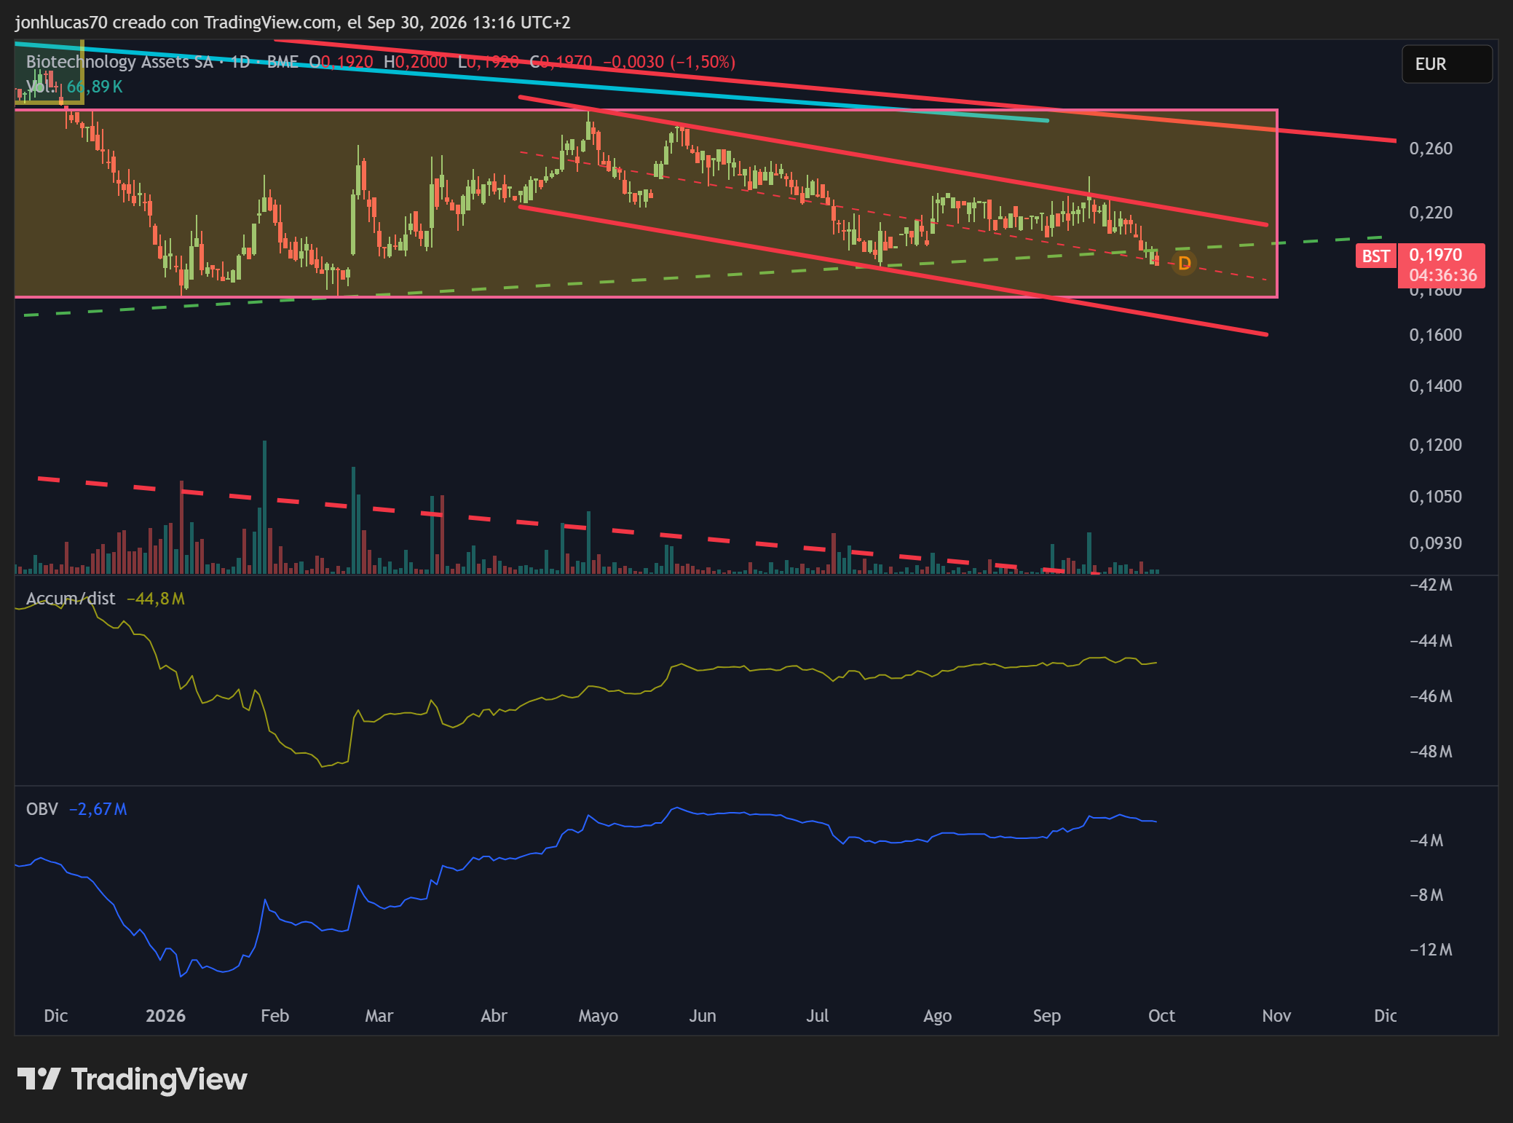
Task: Click the 0,260 price scale label
Action: [x=1431, y=149]
